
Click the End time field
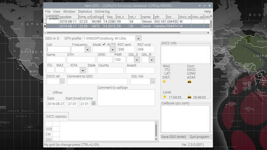click(85, 104)
